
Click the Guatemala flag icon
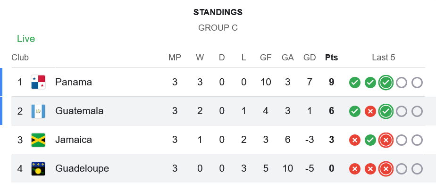click(x=38, y=111)
